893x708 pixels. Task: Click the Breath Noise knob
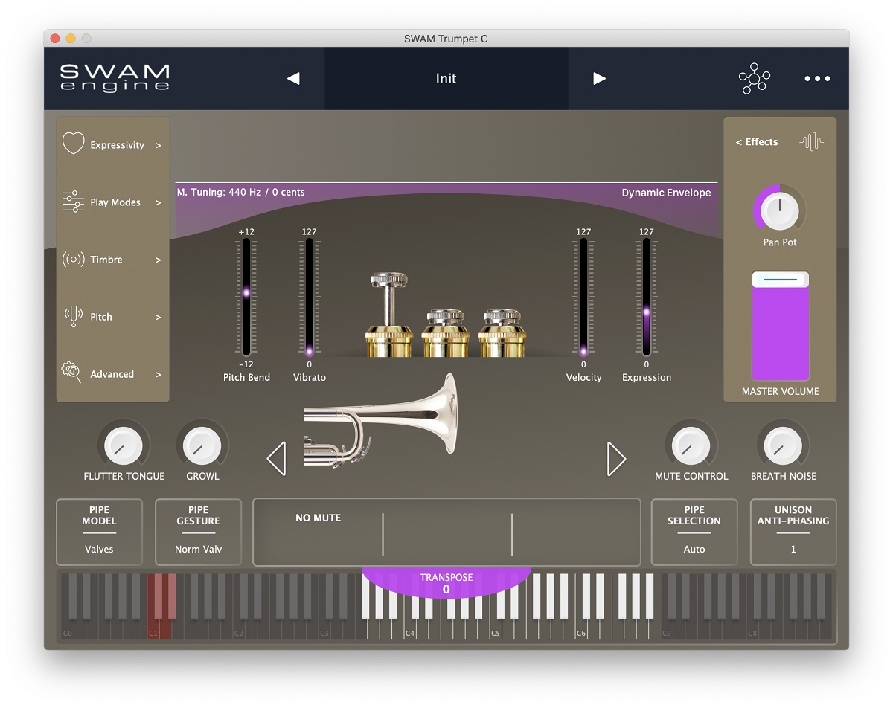783,445
